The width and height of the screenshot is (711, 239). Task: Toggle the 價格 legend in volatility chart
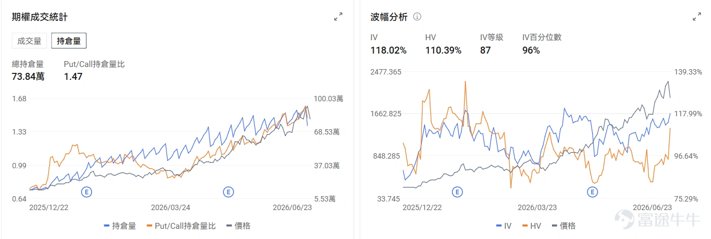[x=563, y=226]
